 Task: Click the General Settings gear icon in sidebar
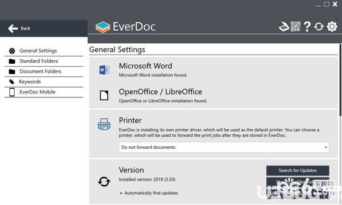[12, 51]
